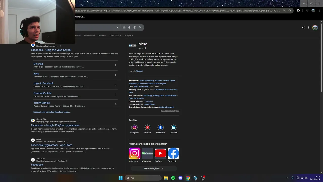
Task: Click the page vertical scrollbar
Action: [321, 57]
